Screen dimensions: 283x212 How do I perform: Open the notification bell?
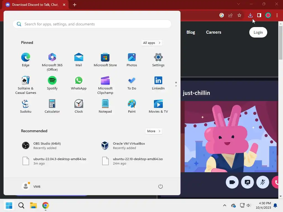pos(276,205)
